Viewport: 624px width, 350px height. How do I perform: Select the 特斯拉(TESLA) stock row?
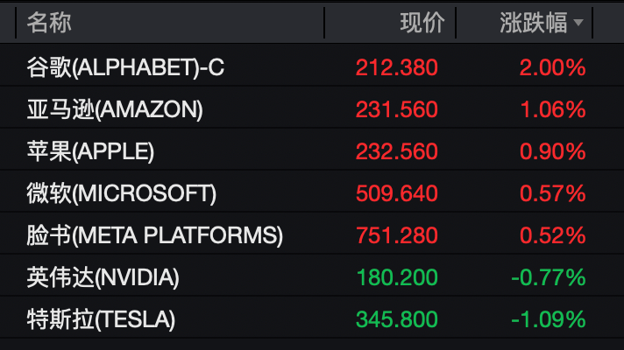click(x=312, y=319)
